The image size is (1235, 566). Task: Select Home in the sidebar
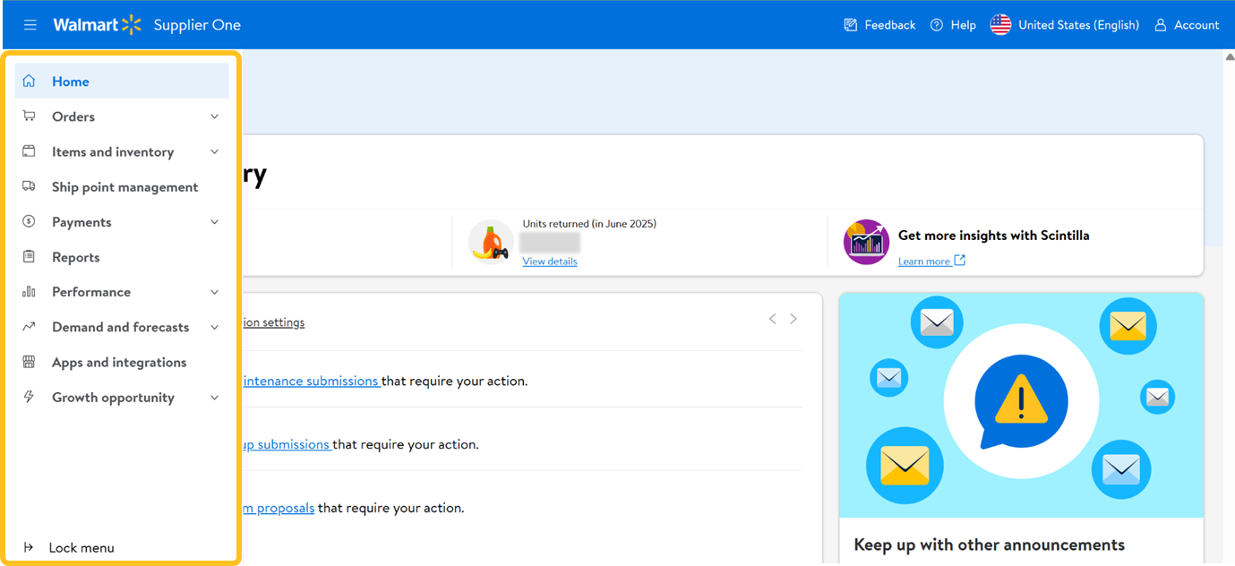coord(122,81)
